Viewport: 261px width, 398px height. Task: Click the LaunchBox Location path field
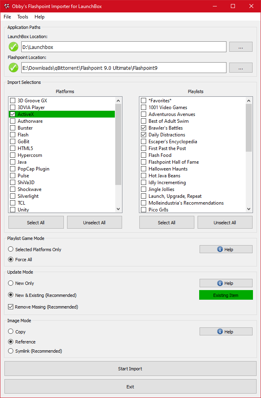(124, 47)
